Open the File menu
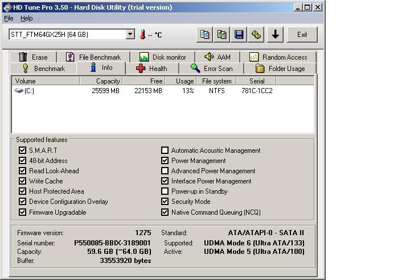 pos(9,18)
